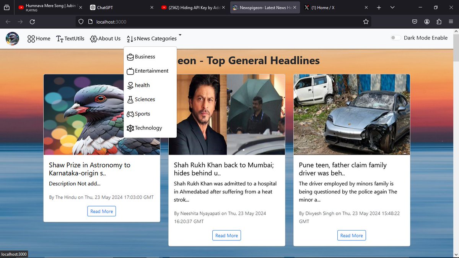Open the TextUtils navbar link

click(x=70, y=39)
